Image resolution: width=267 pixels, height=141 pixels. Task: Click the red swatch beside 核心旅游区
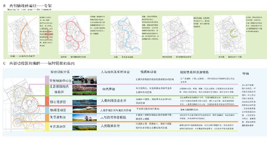point(47,101)
